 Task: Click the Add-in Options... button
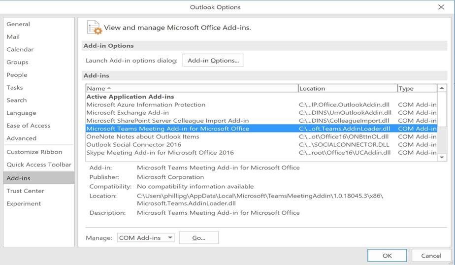(213, 61)
